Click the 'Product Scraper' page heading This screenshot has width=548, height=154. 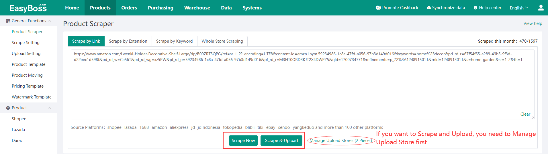pyautogui.click(x=88, y=24)
